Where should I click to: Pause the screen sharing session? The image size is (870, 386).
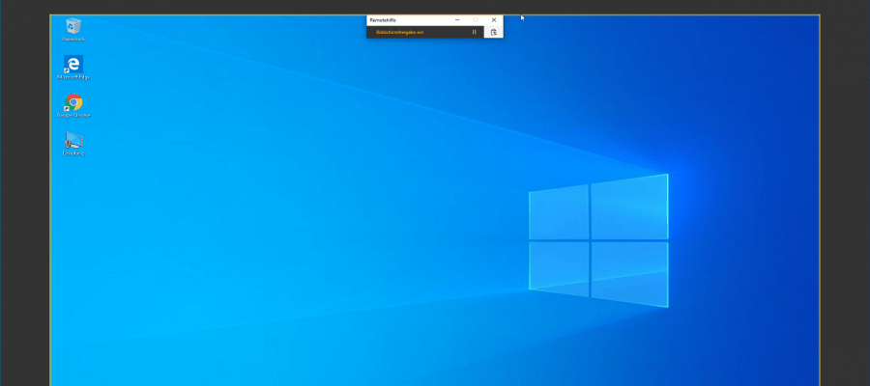(x=474, y=32)
